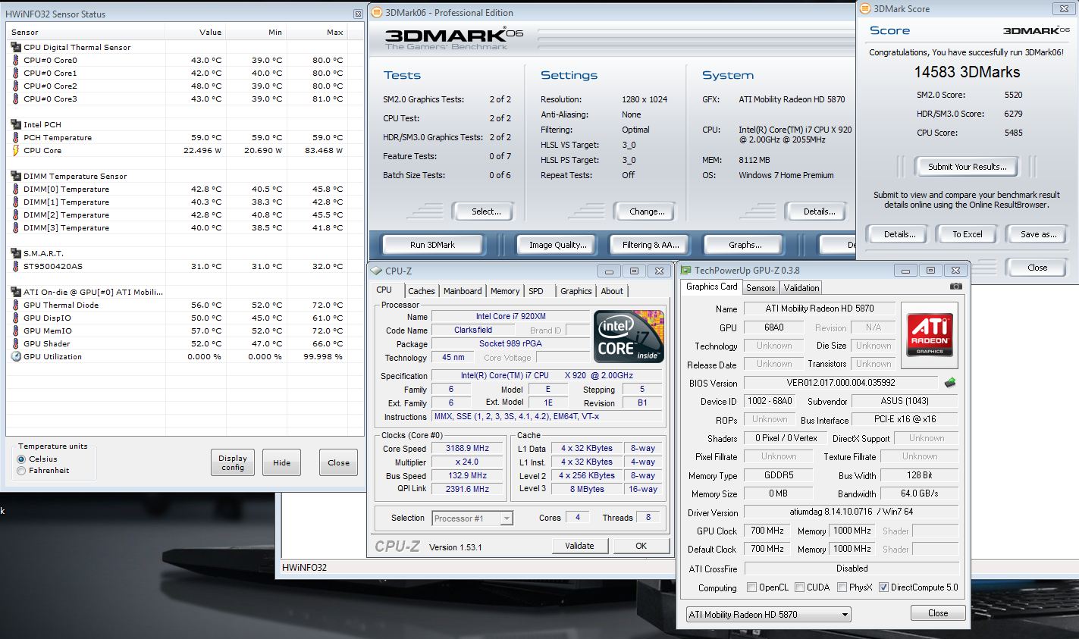Image resolution: width=1079 pixels, height=639 pixels.
Task: Click the OK button in CPU-Z
Action: pos(641,546)
